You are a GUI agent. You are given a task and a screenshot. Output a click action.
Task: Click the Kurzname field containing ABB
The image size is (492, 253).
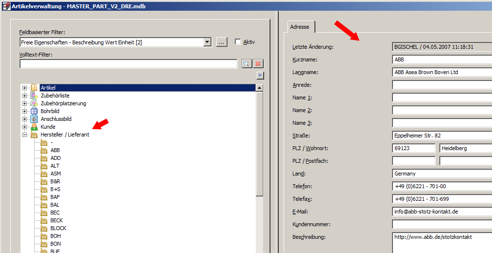[442, 59]
